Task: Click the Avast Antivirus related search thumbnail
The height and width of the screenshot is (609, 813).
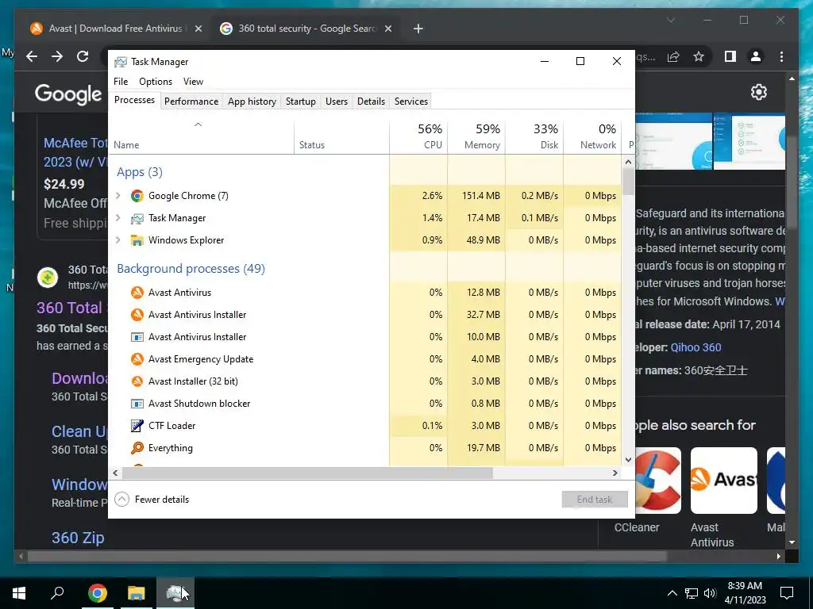Action: (724, 481)
